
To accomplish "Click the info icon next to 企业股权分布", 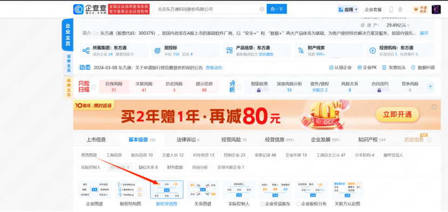I will 298,204.
